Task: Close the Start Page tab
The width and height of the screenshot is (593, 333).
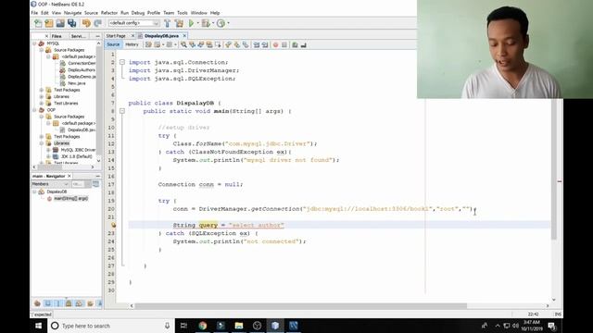Action: pos(132,36)
